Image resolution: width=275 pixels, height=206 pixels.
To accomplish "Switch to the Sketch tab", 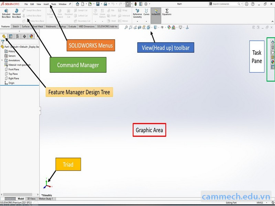I will click(15, 26).
